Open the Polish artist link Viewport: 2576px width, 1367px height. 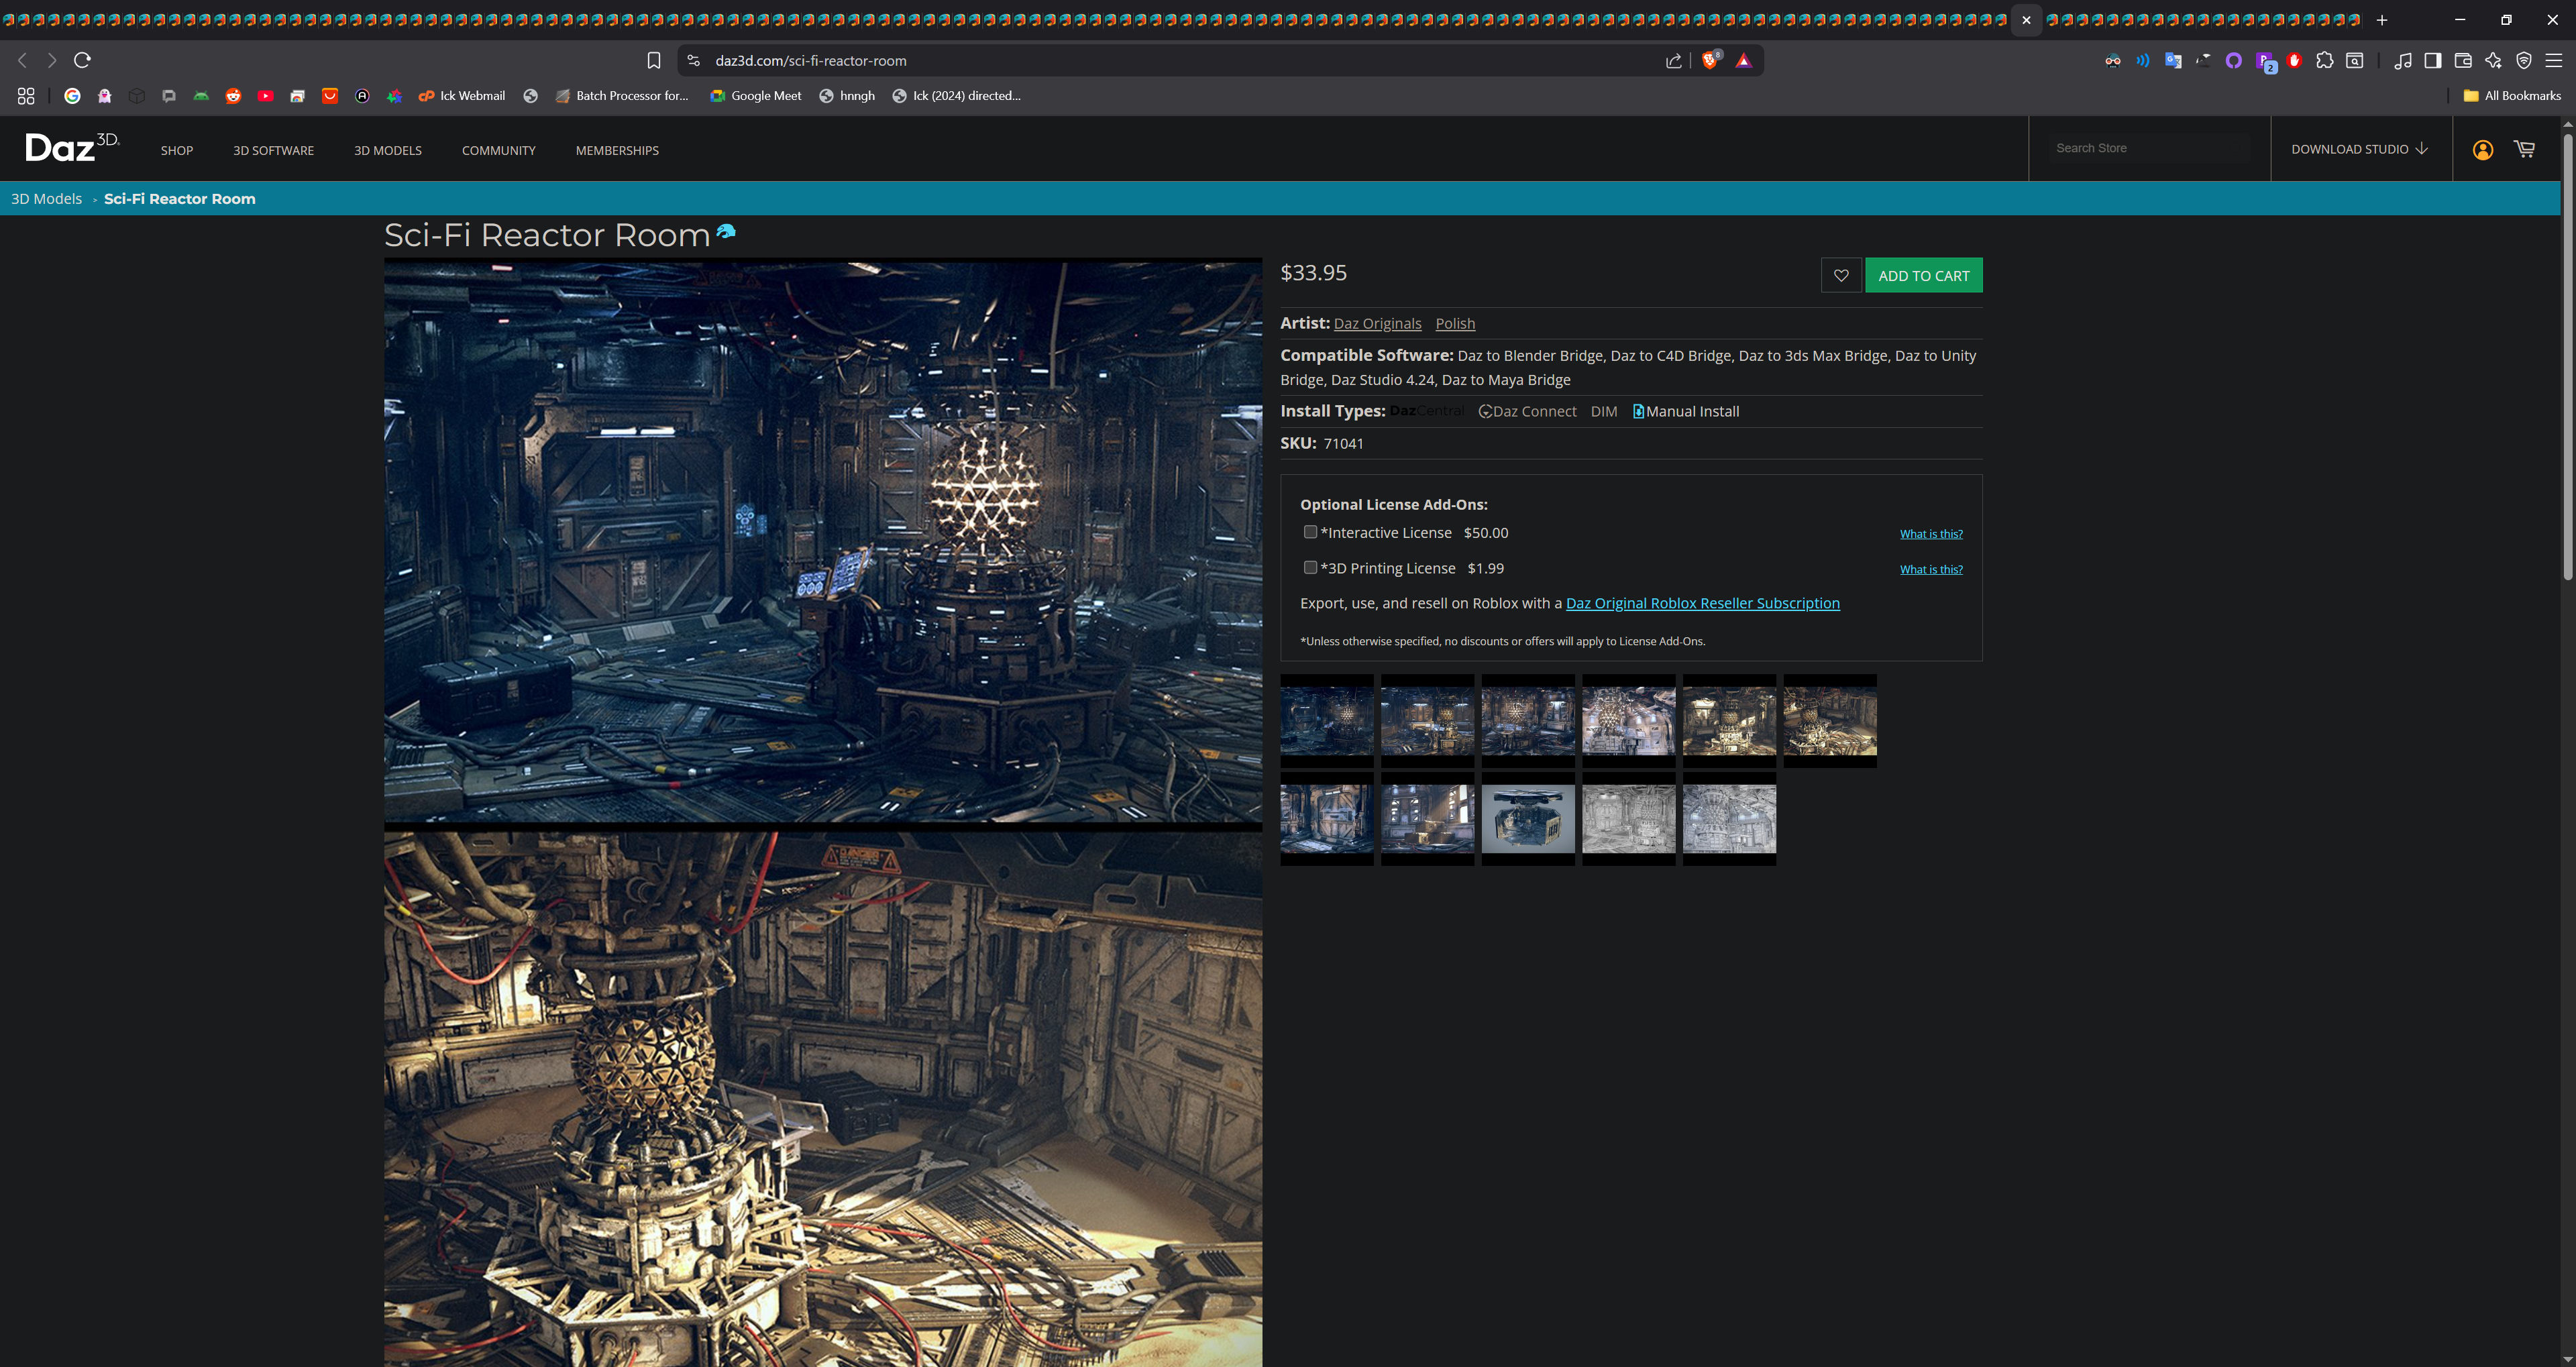coord(1455,323)
